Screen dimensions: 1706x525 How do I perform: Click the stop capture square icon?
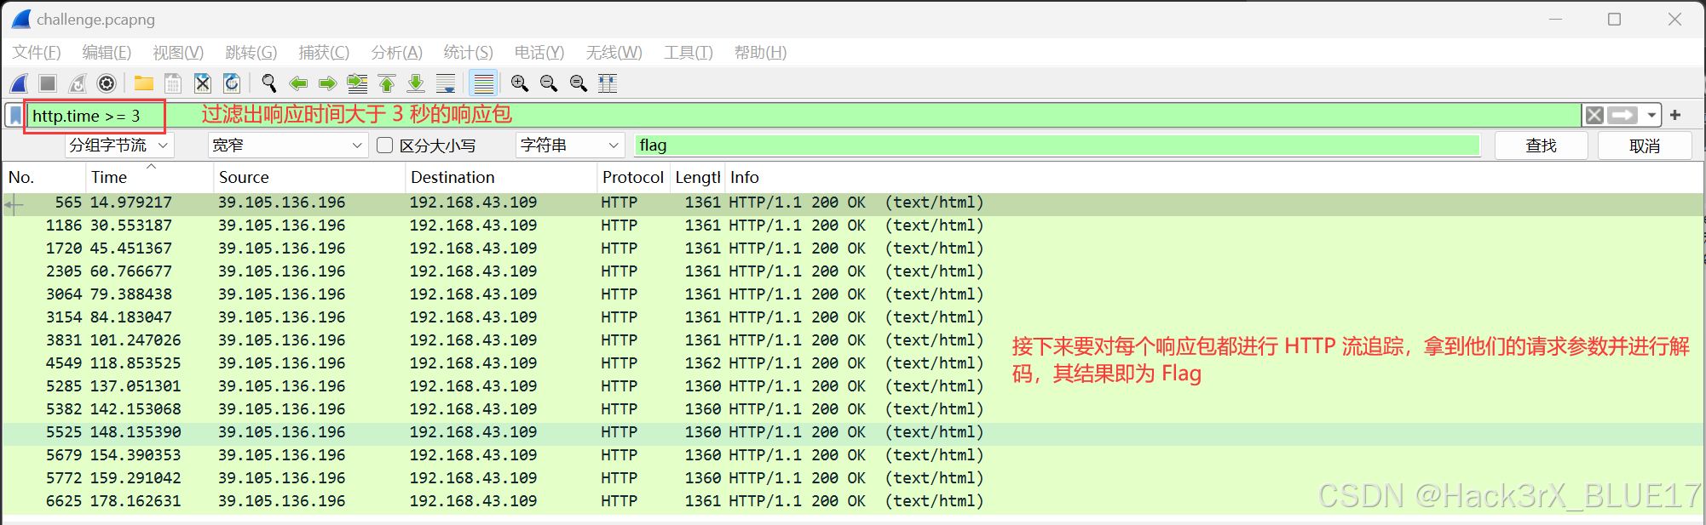click(48, 83)
